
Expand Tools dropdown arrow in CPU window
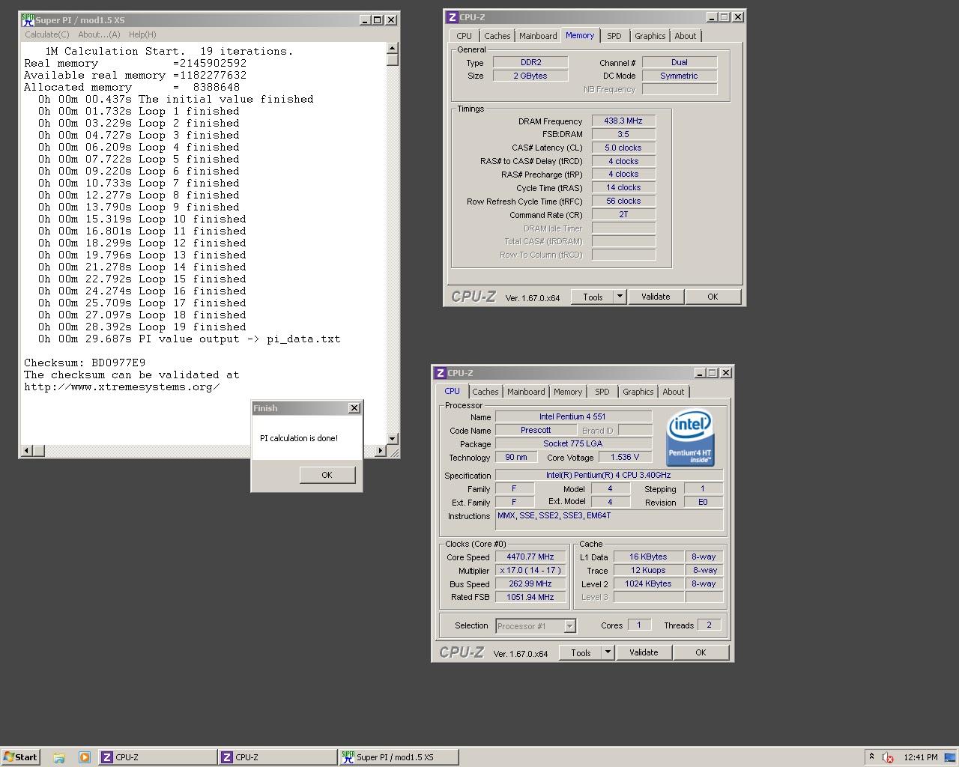pyautogui.click(x=608, y=653)
